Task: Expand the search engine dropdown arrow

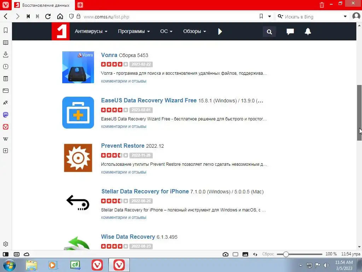Action: (x=345, y=16)
